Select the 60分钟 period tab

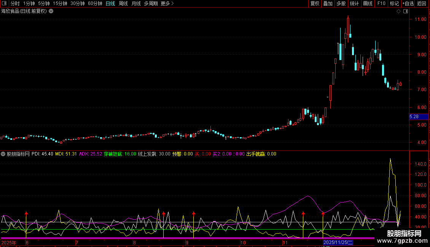click(95, 3)
